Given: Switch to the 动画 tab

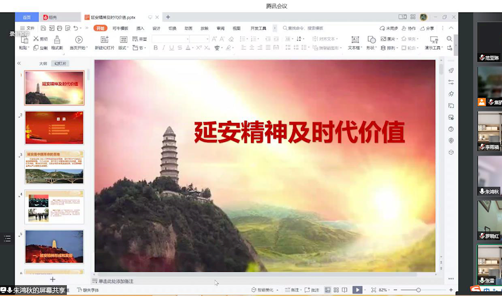Looking at the screenshot, I should pos(188,28).
